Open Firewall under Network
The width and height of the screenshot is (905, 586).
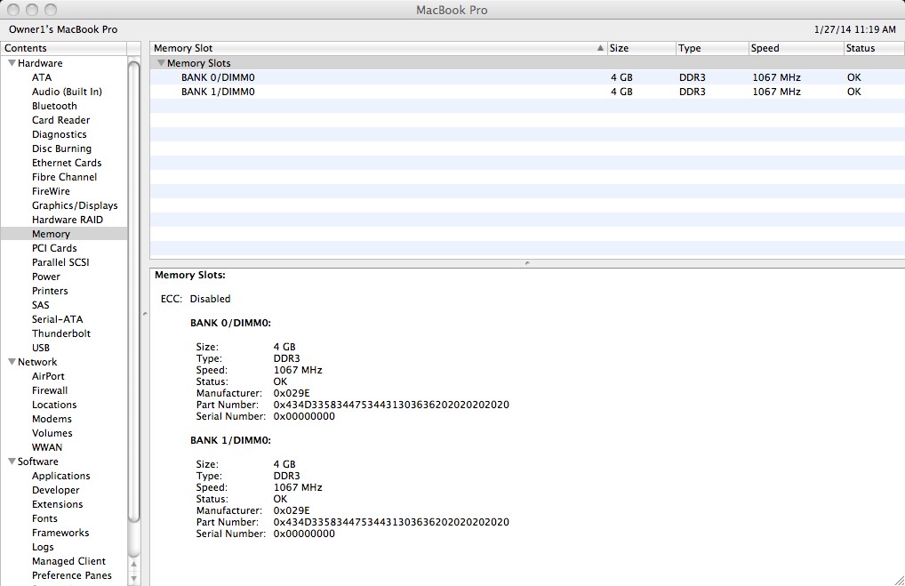pyautogui.click(x=50, y=390)
